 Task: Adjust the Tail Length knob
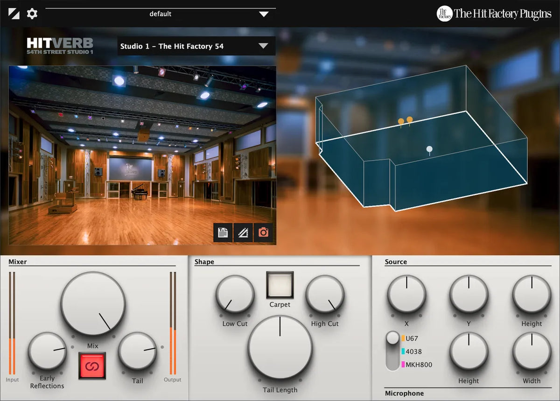[280, 348]
